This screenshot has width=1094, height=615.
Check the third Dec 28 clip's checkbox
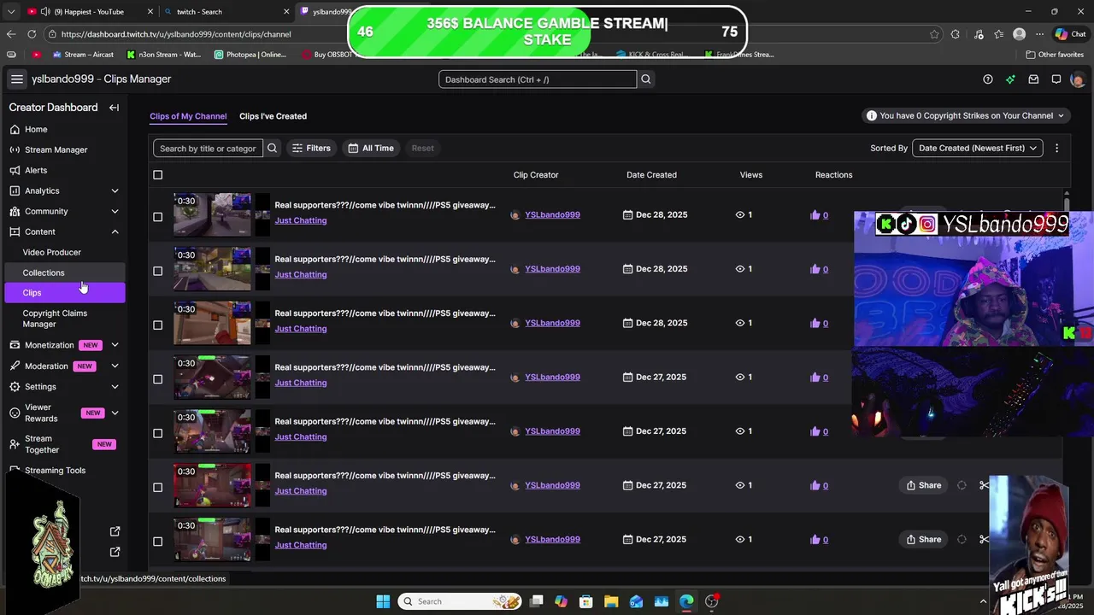tap(157, 325)
